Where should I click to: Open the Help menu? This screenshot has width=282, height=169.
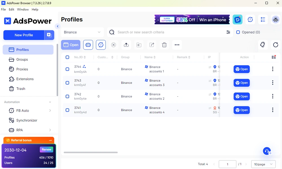pyautogui.click(x=35, y=9)
